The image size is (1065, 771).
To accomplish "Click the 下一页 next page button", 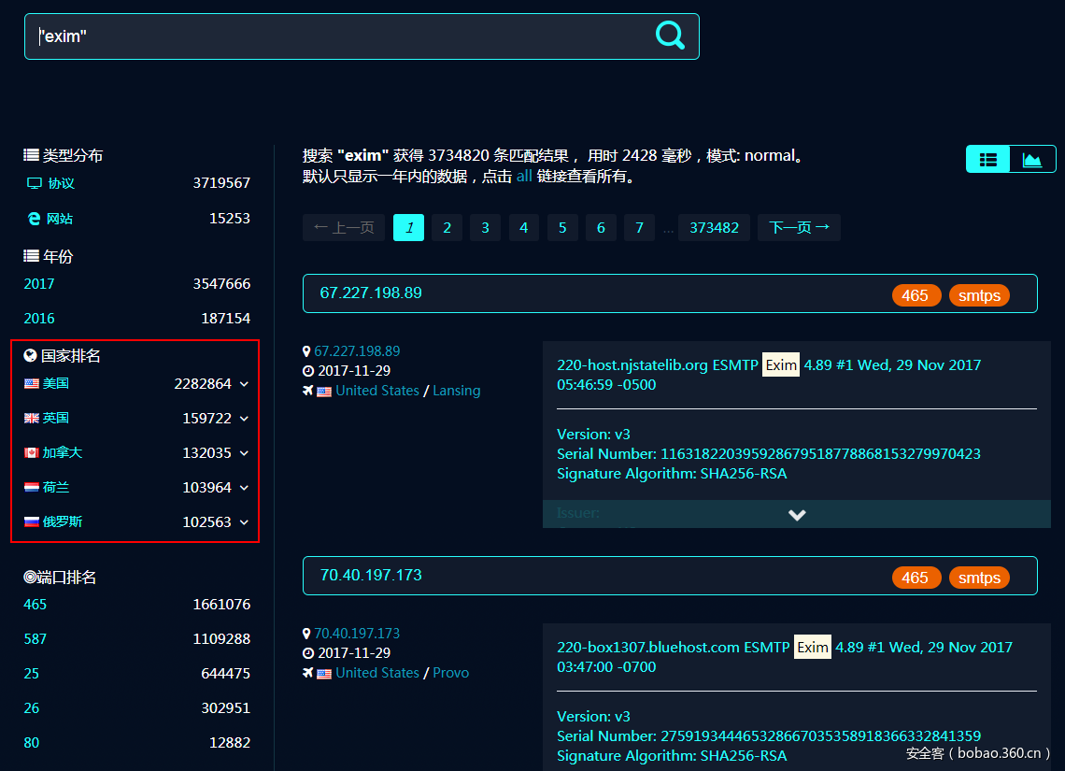I will [x=799, y=227].
